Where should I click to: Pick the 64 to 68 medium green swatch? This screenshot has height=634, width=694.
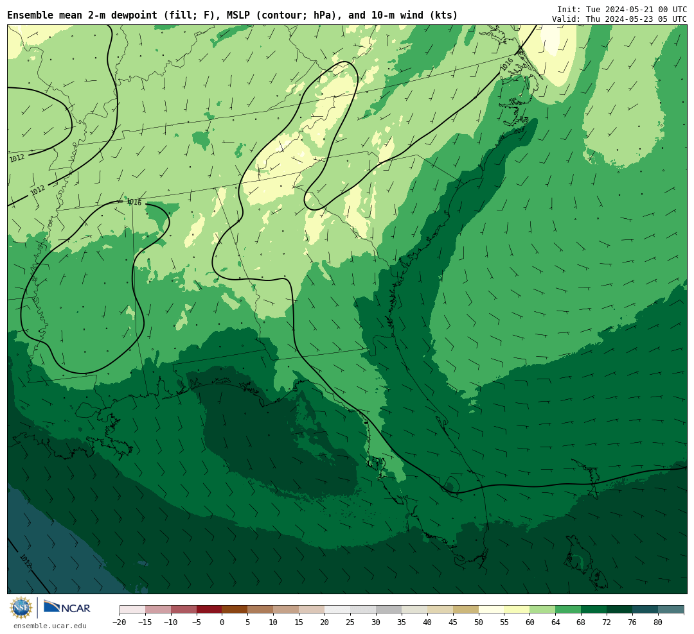point(569,610)
